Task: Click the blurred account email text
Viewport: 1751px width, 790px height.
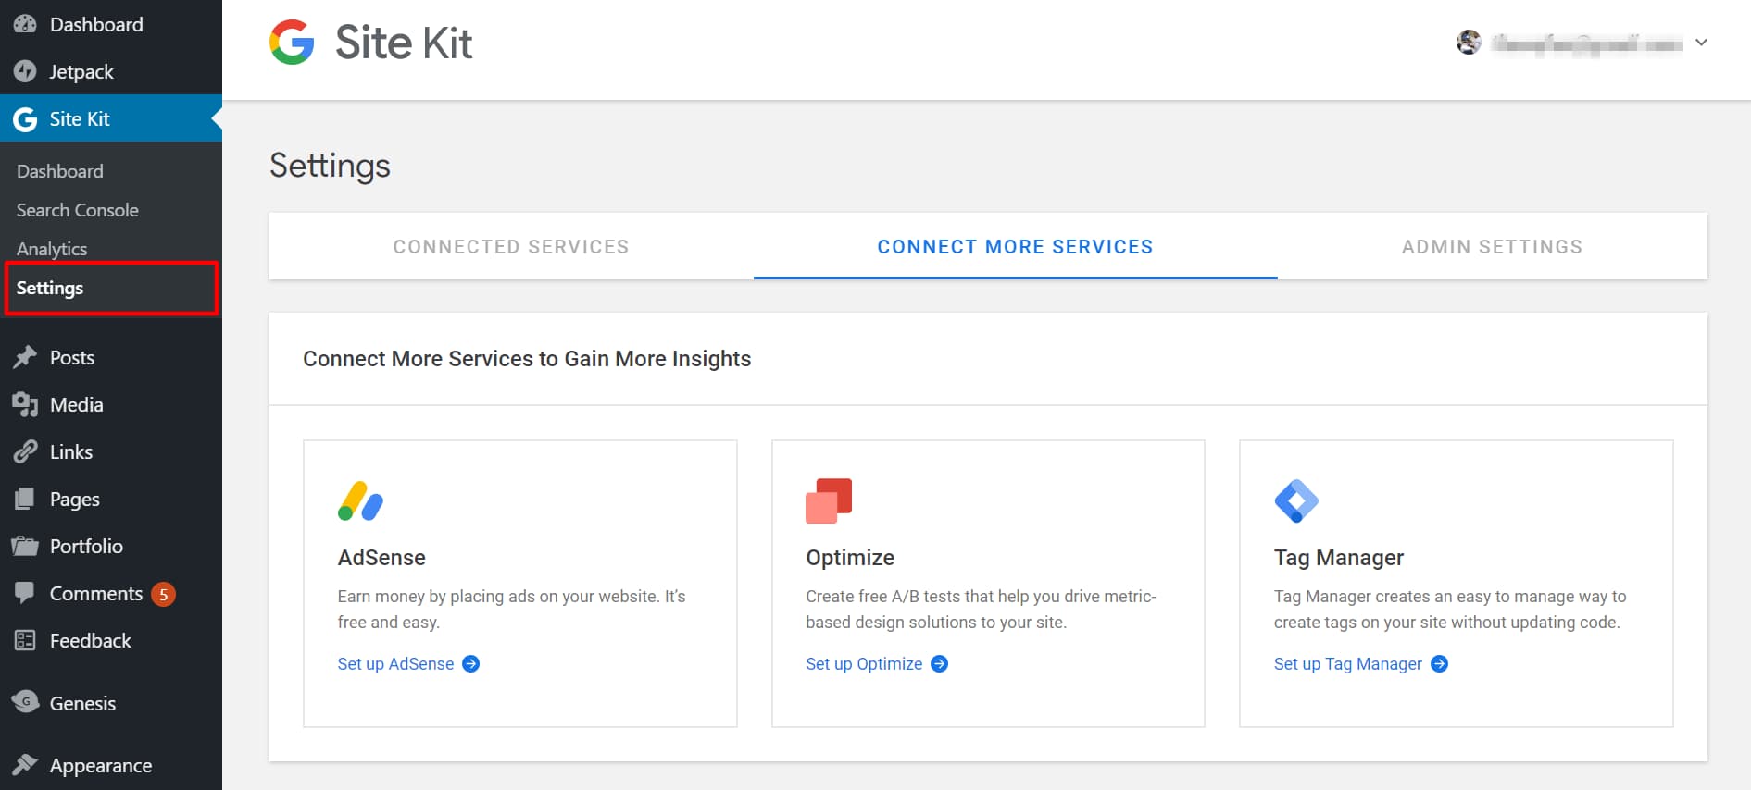Action: 1588,43
